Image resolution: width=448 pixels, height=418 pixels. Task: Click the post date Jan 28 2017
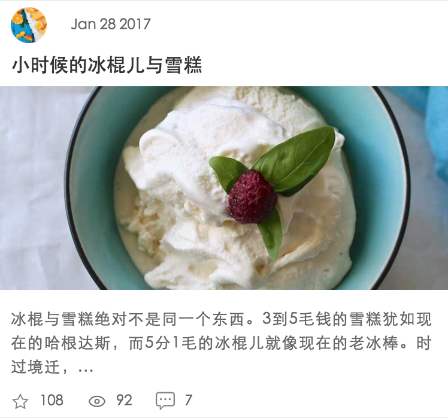coord(111,24)
